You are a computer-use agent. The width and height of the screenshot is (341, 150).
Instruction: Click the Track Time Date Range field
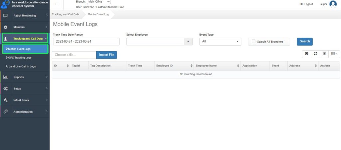pyautogui.click(x=86, y=42)
